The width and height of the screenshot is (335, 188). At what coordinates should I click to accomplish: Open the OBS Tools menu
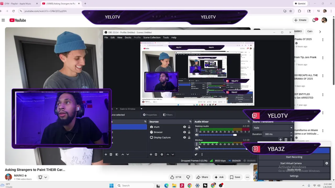166,37
